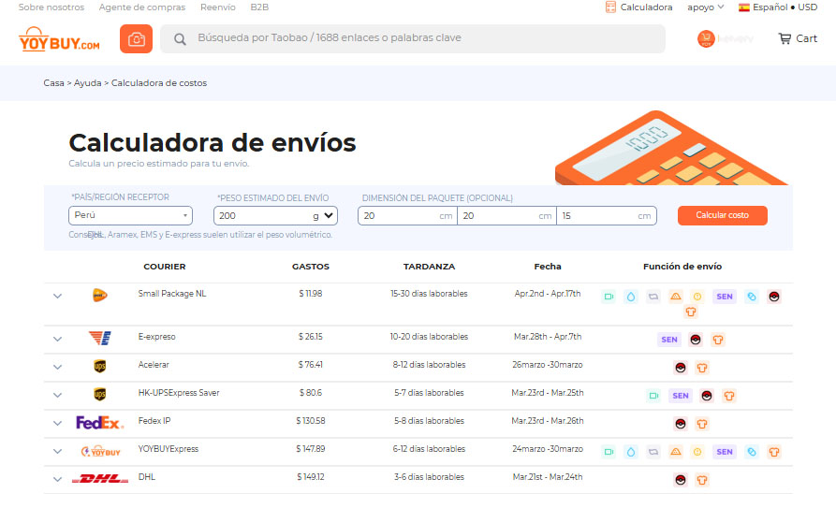Click the Calculadora icon in the top bar

[x=611, y=7]
